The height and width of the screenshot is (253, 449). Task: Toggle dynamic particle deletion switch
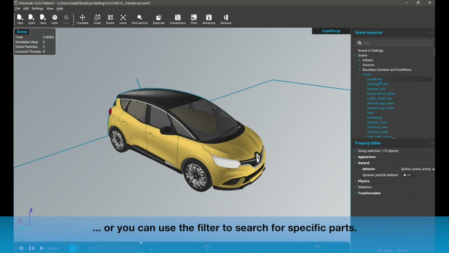tap(407, 175)
